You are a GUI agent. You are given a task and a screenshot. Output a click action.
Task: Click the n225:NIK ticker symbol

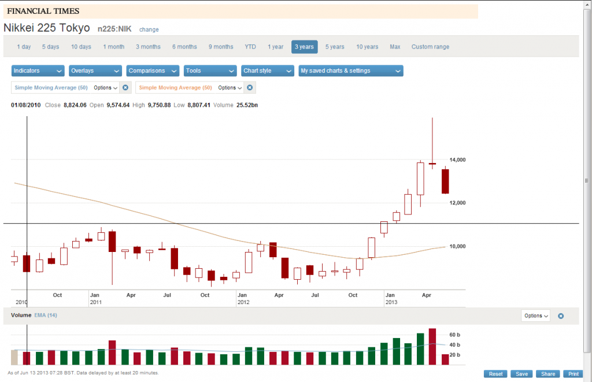(114, 29)
